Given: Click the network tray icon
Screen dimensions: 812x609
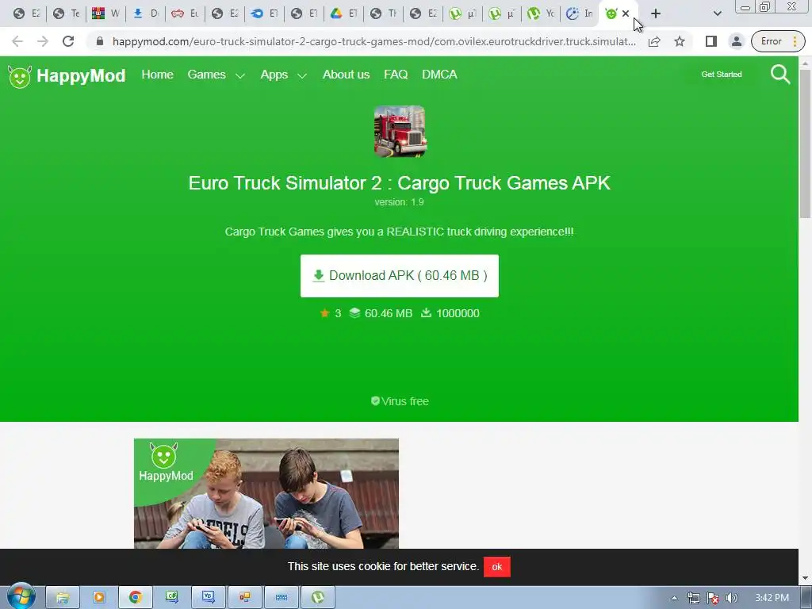Looking at the screenshot, I should click(693, 598).
